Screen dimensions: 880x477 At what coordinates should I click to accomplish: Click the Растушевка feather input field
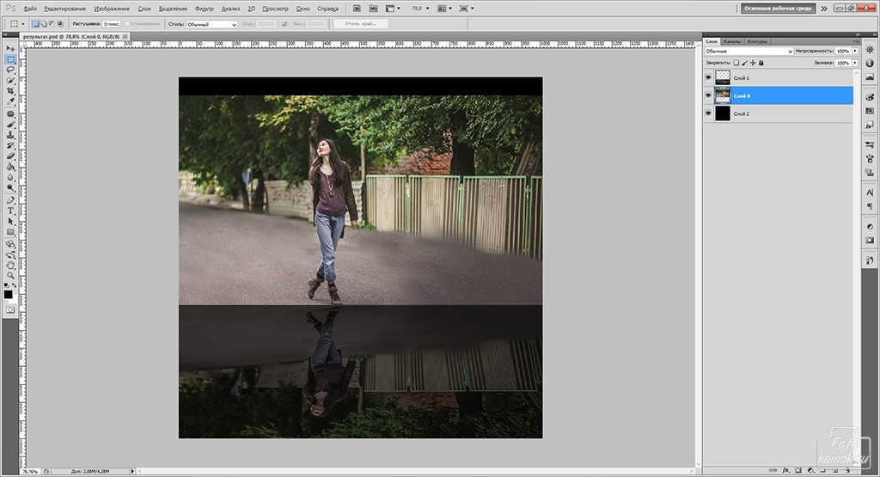[111, 24]
